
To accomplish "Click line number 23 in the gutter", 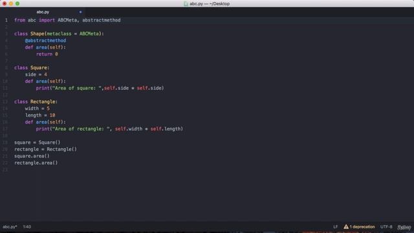I will point(5,170).
